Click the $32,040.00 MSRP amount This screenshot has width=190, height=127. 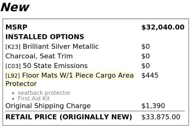coord(163,27)
